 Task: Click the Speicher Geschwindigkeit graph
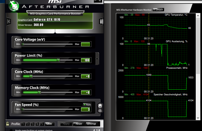point(156,108)
